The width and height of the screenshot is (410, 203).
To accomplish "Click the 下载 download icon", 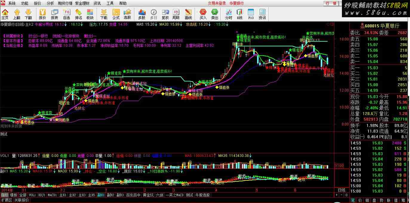I will point(104,14).
